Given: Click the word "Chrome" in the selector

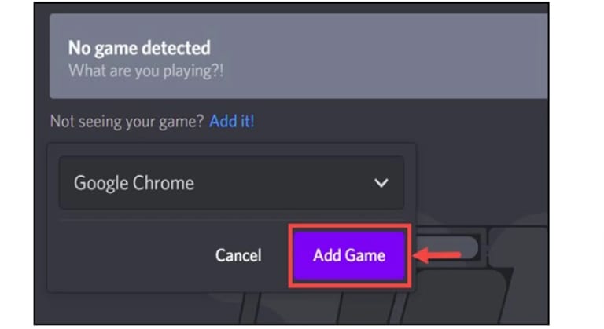Looking at the screenshot, I should coord(164,183).
